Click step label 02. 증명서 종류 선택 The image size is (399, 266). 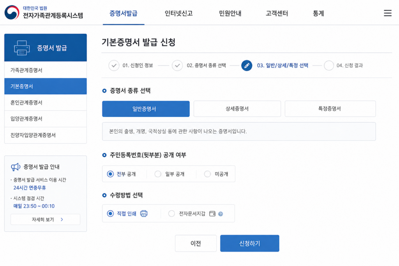tap(207, 65)
